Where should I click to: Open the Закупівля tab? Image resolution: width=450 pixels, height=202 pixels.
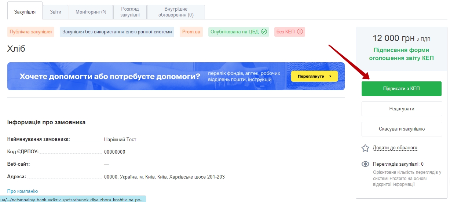tap(25, 12)
